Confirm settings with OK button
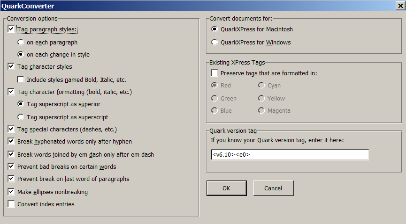The height and width of the screenshot is (224, 406). [x=226, y=188]
